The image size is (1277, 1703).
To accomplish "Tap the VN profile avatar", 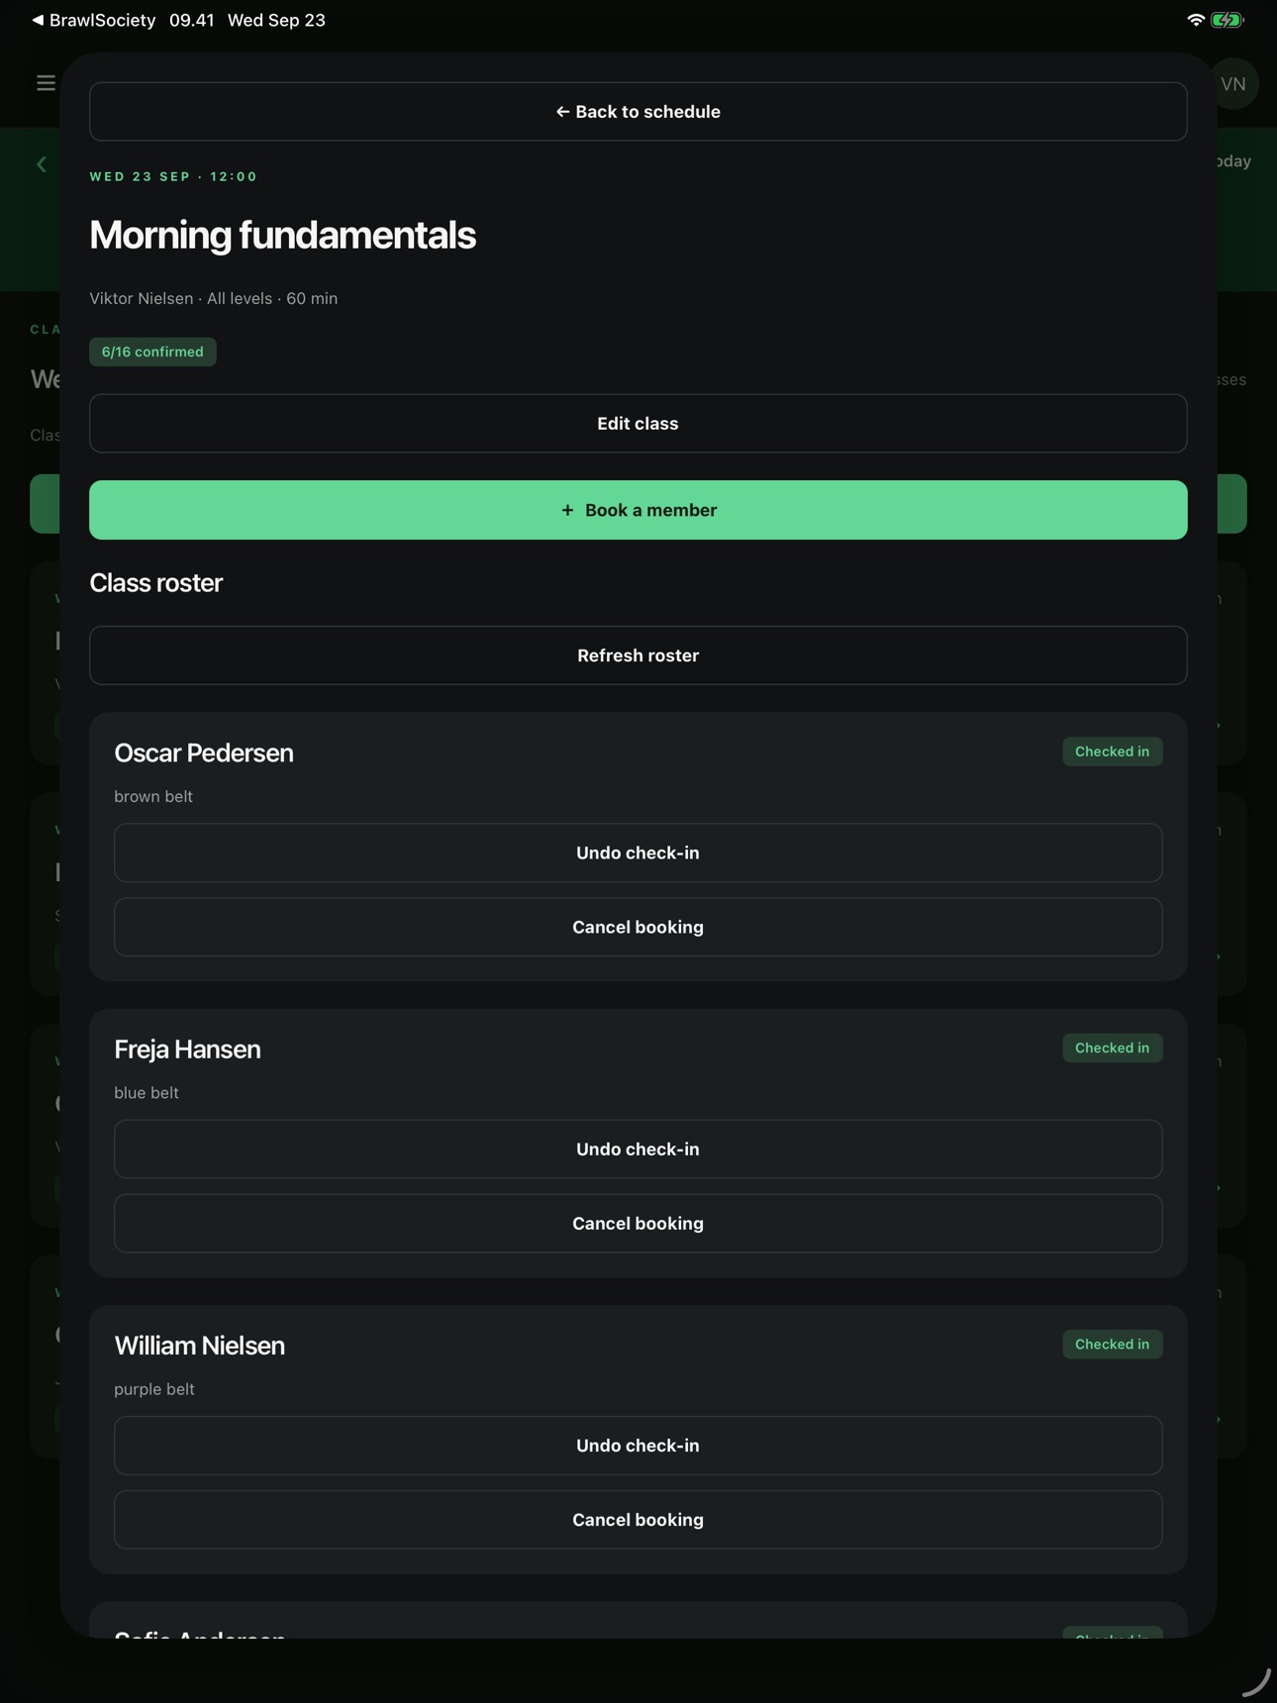I will 1232,84.
